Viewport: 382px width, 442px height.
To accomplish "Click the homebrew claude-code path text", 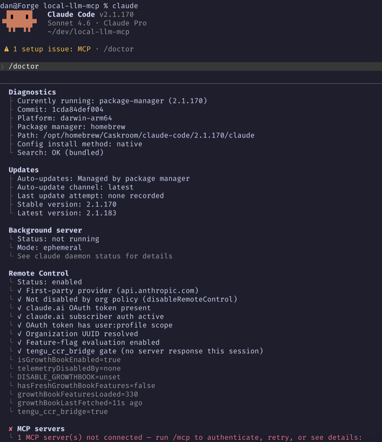I will (x=149, y=135).
